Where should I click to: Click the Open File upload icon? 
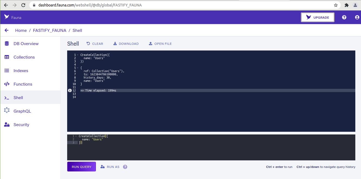151,43
